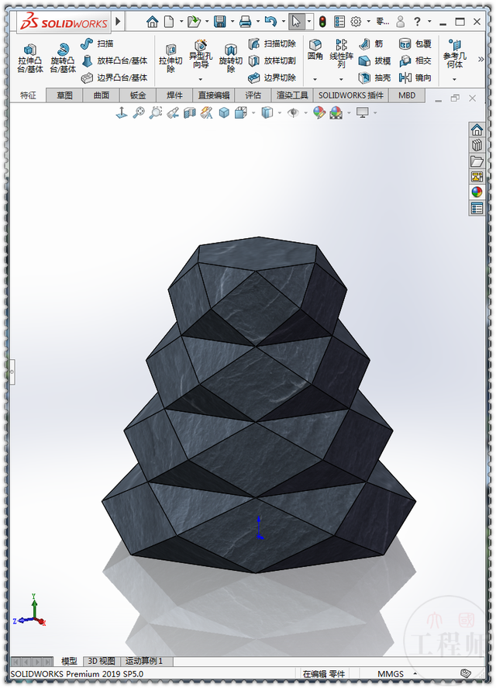This screenshot has width=496, height=688.
Task: Open the Display Style cube
Action: pos(267,112)
